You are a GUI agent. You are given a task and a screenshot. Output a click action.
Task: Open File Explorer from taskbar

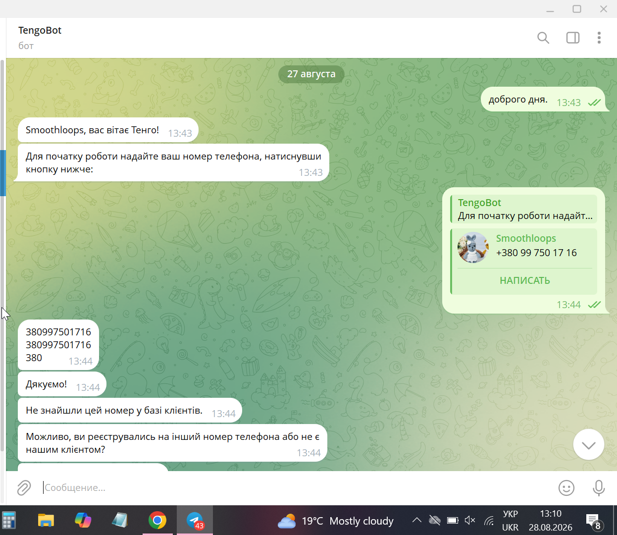pos(46,521)
